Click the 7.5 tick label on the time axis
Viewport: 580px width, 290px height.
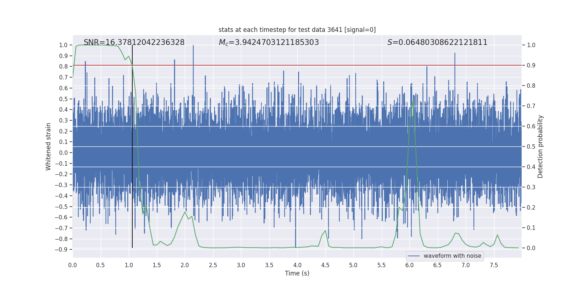coord(494,265)
